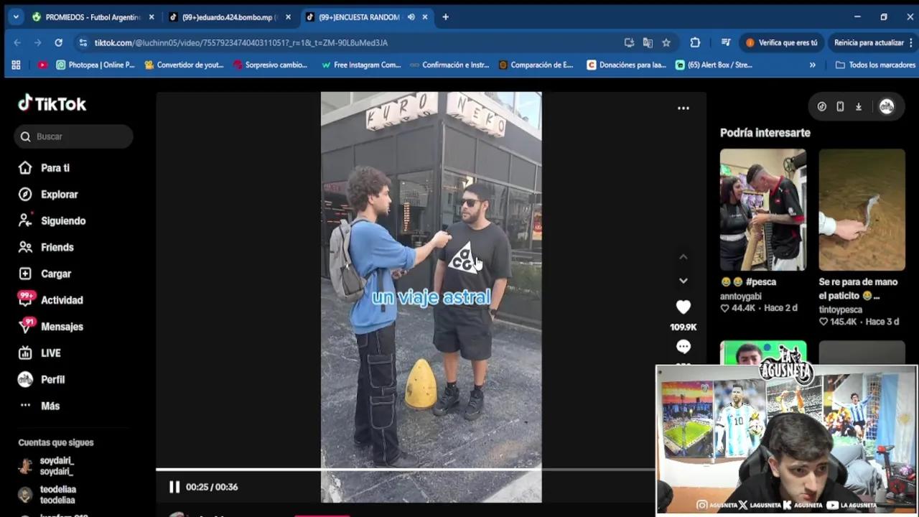The image size is (919, 517).
Task: Click the heart like icon on video
Action: (x=683, y=307)
